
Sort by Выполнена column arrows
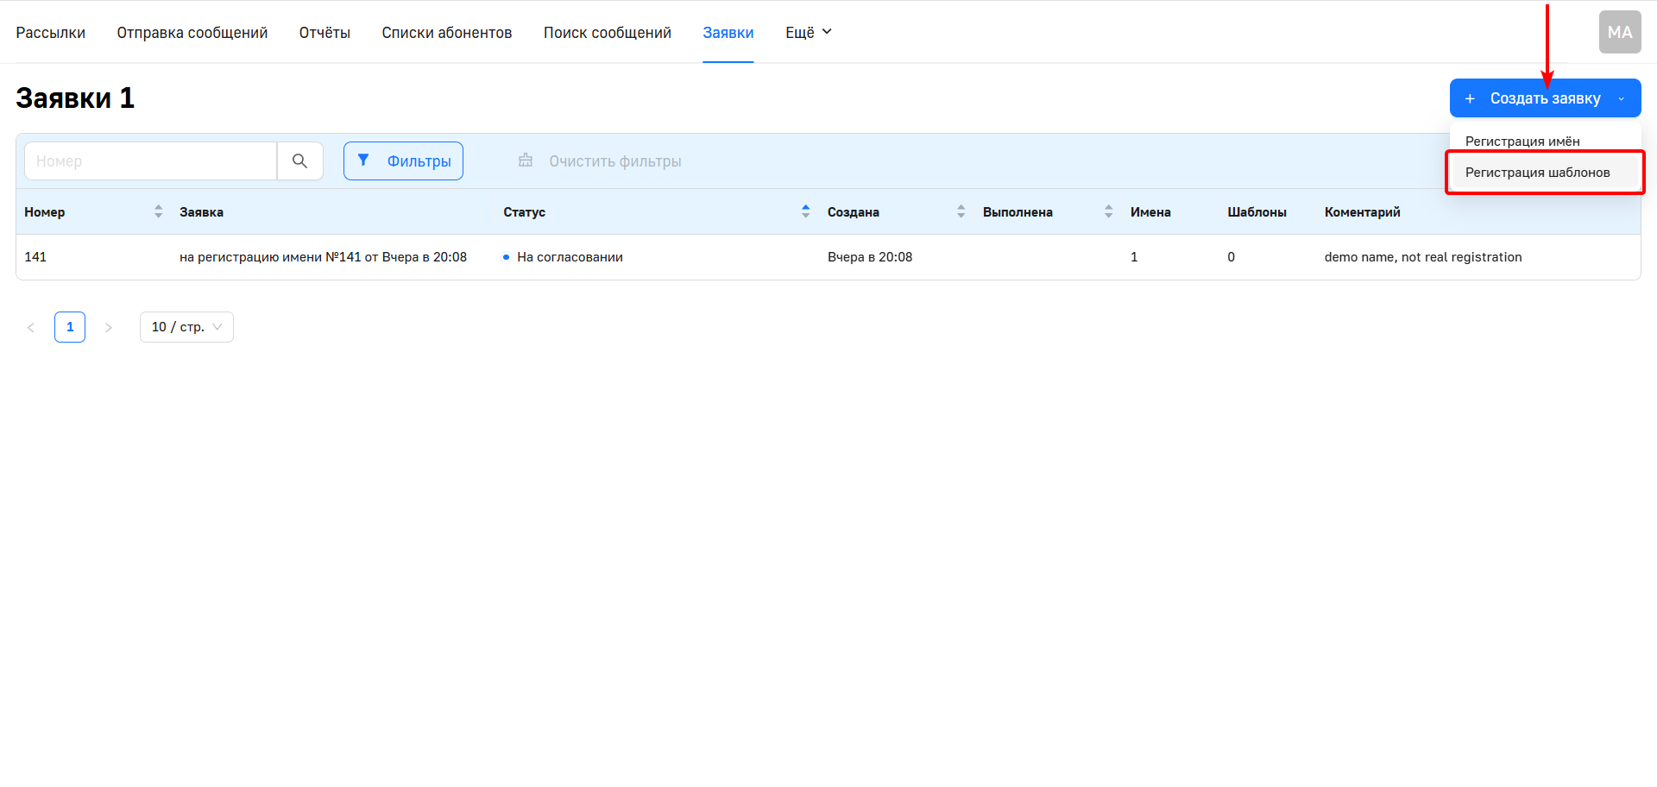(1108, 211)
